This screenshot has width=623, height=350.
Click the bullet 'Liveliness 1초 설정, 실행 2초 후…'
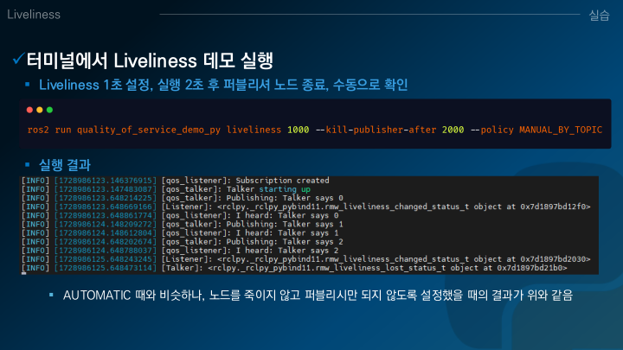point(223,85)
